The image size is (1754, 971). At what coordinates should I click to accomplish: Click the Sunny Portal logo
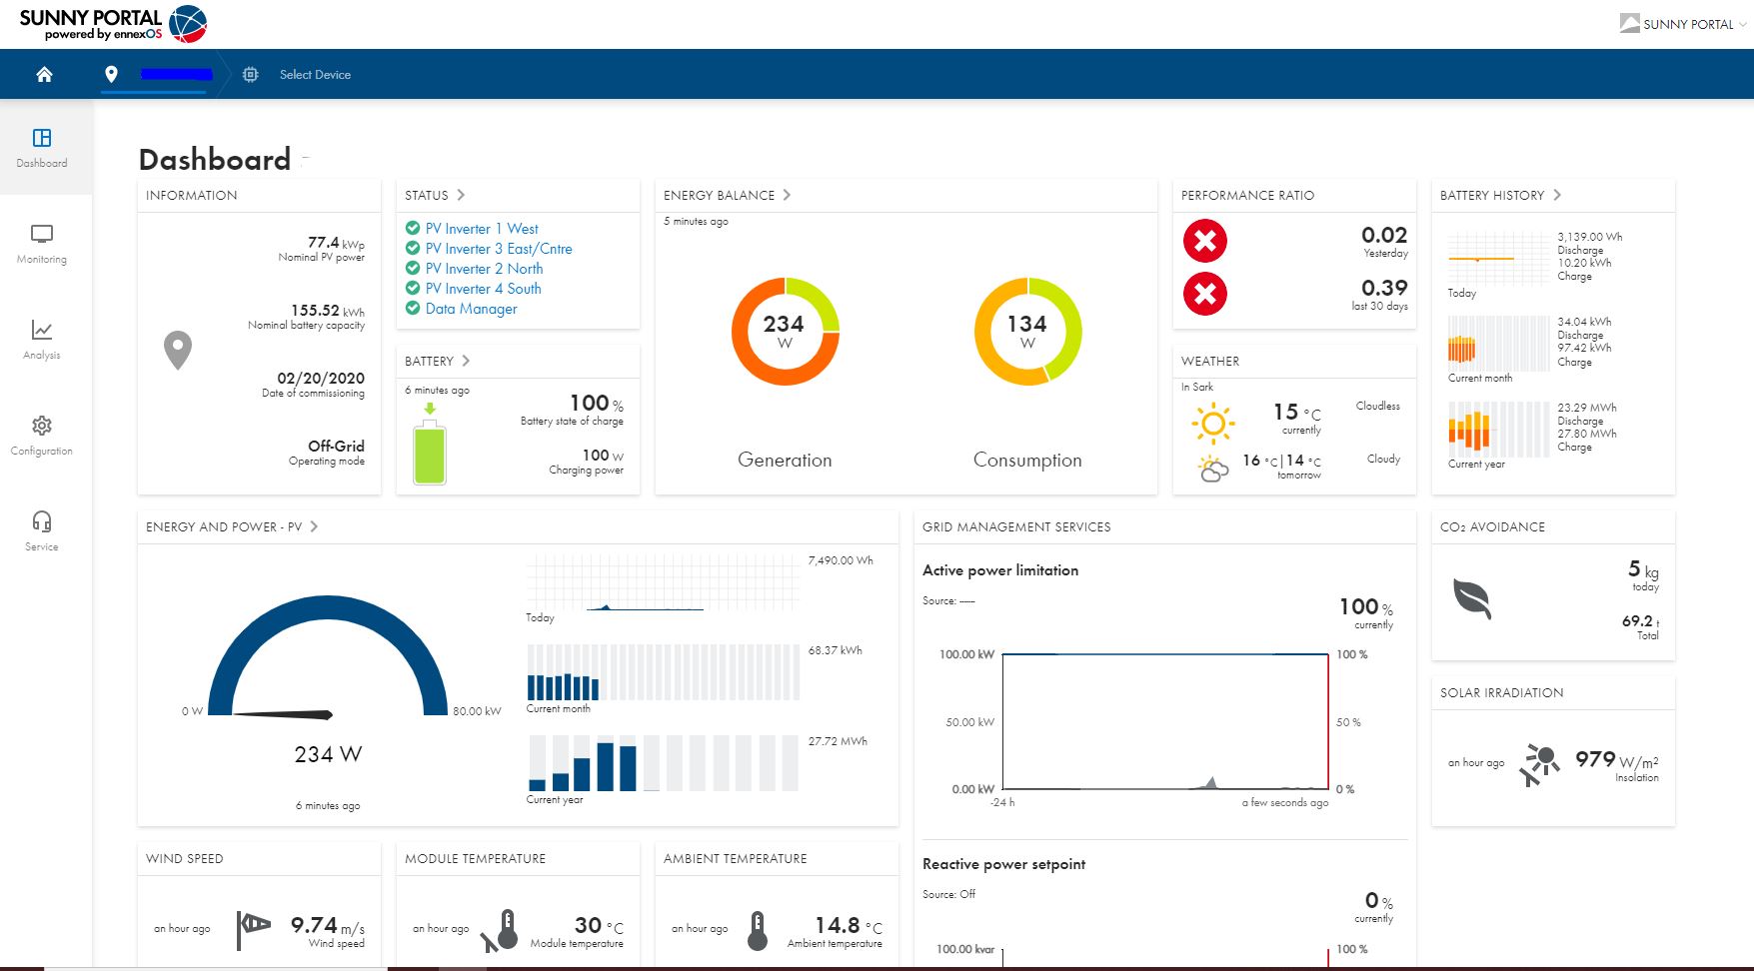click(112, 24)
